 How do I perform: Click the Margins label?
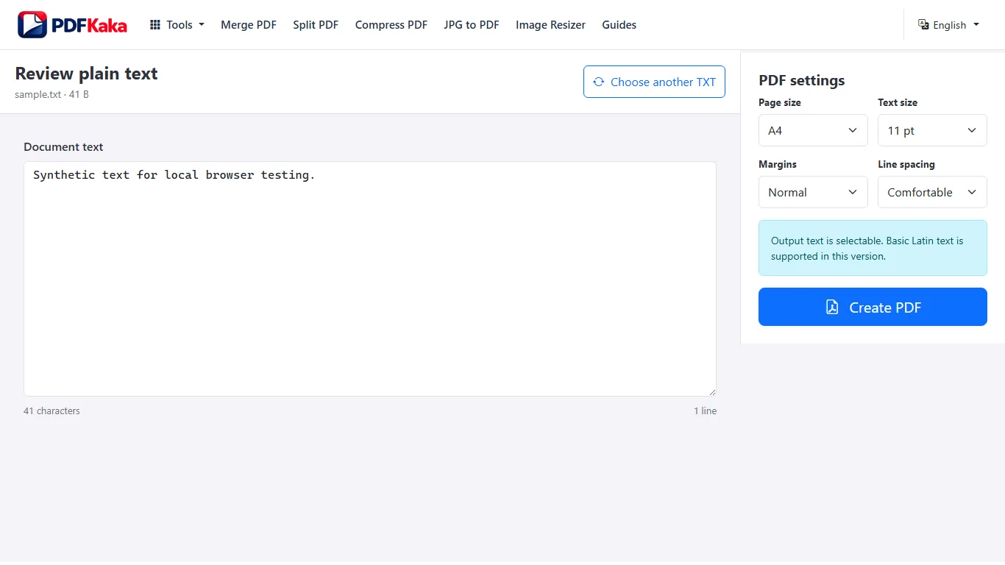pyautogui.click(x=778, y=164)
